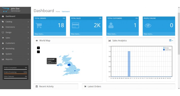Click View more under People Online

click(148, 34)
